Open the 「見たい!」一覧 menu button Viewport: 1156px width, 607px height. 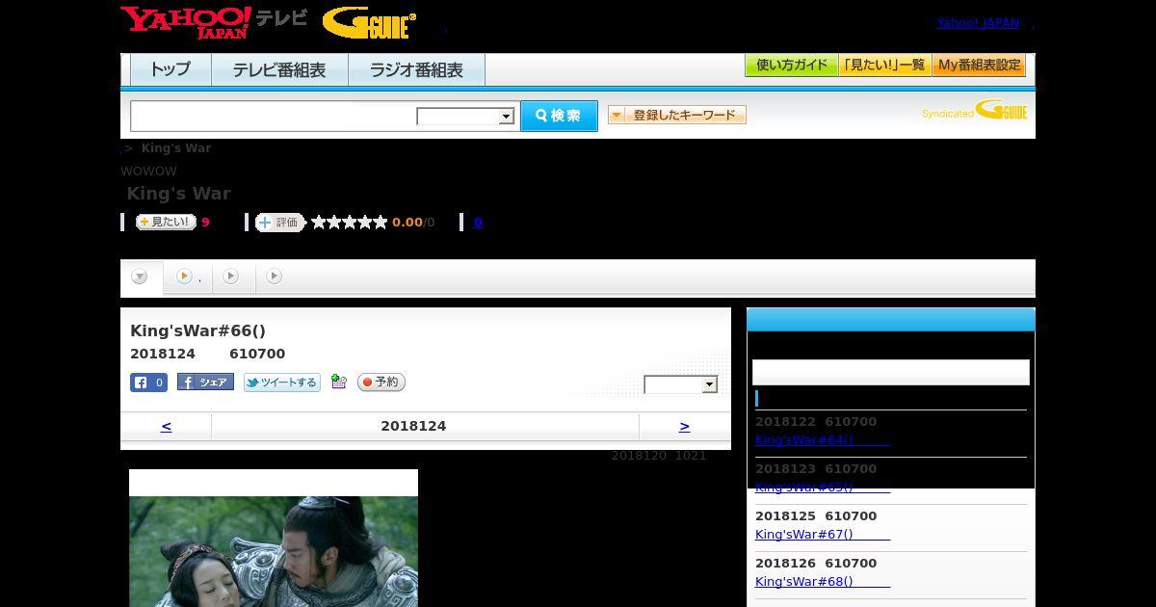[x=885, y=66]
